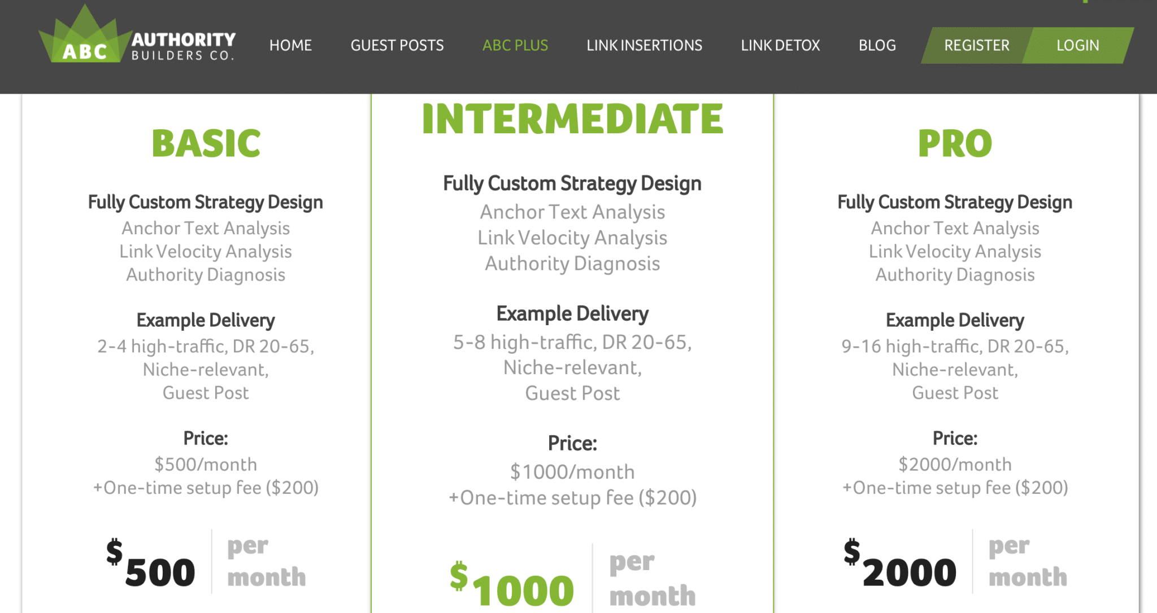Open the Home menu item
The width and height of the screenshot is (1157, 613).
pyautogui.click(x=290, y=45)
